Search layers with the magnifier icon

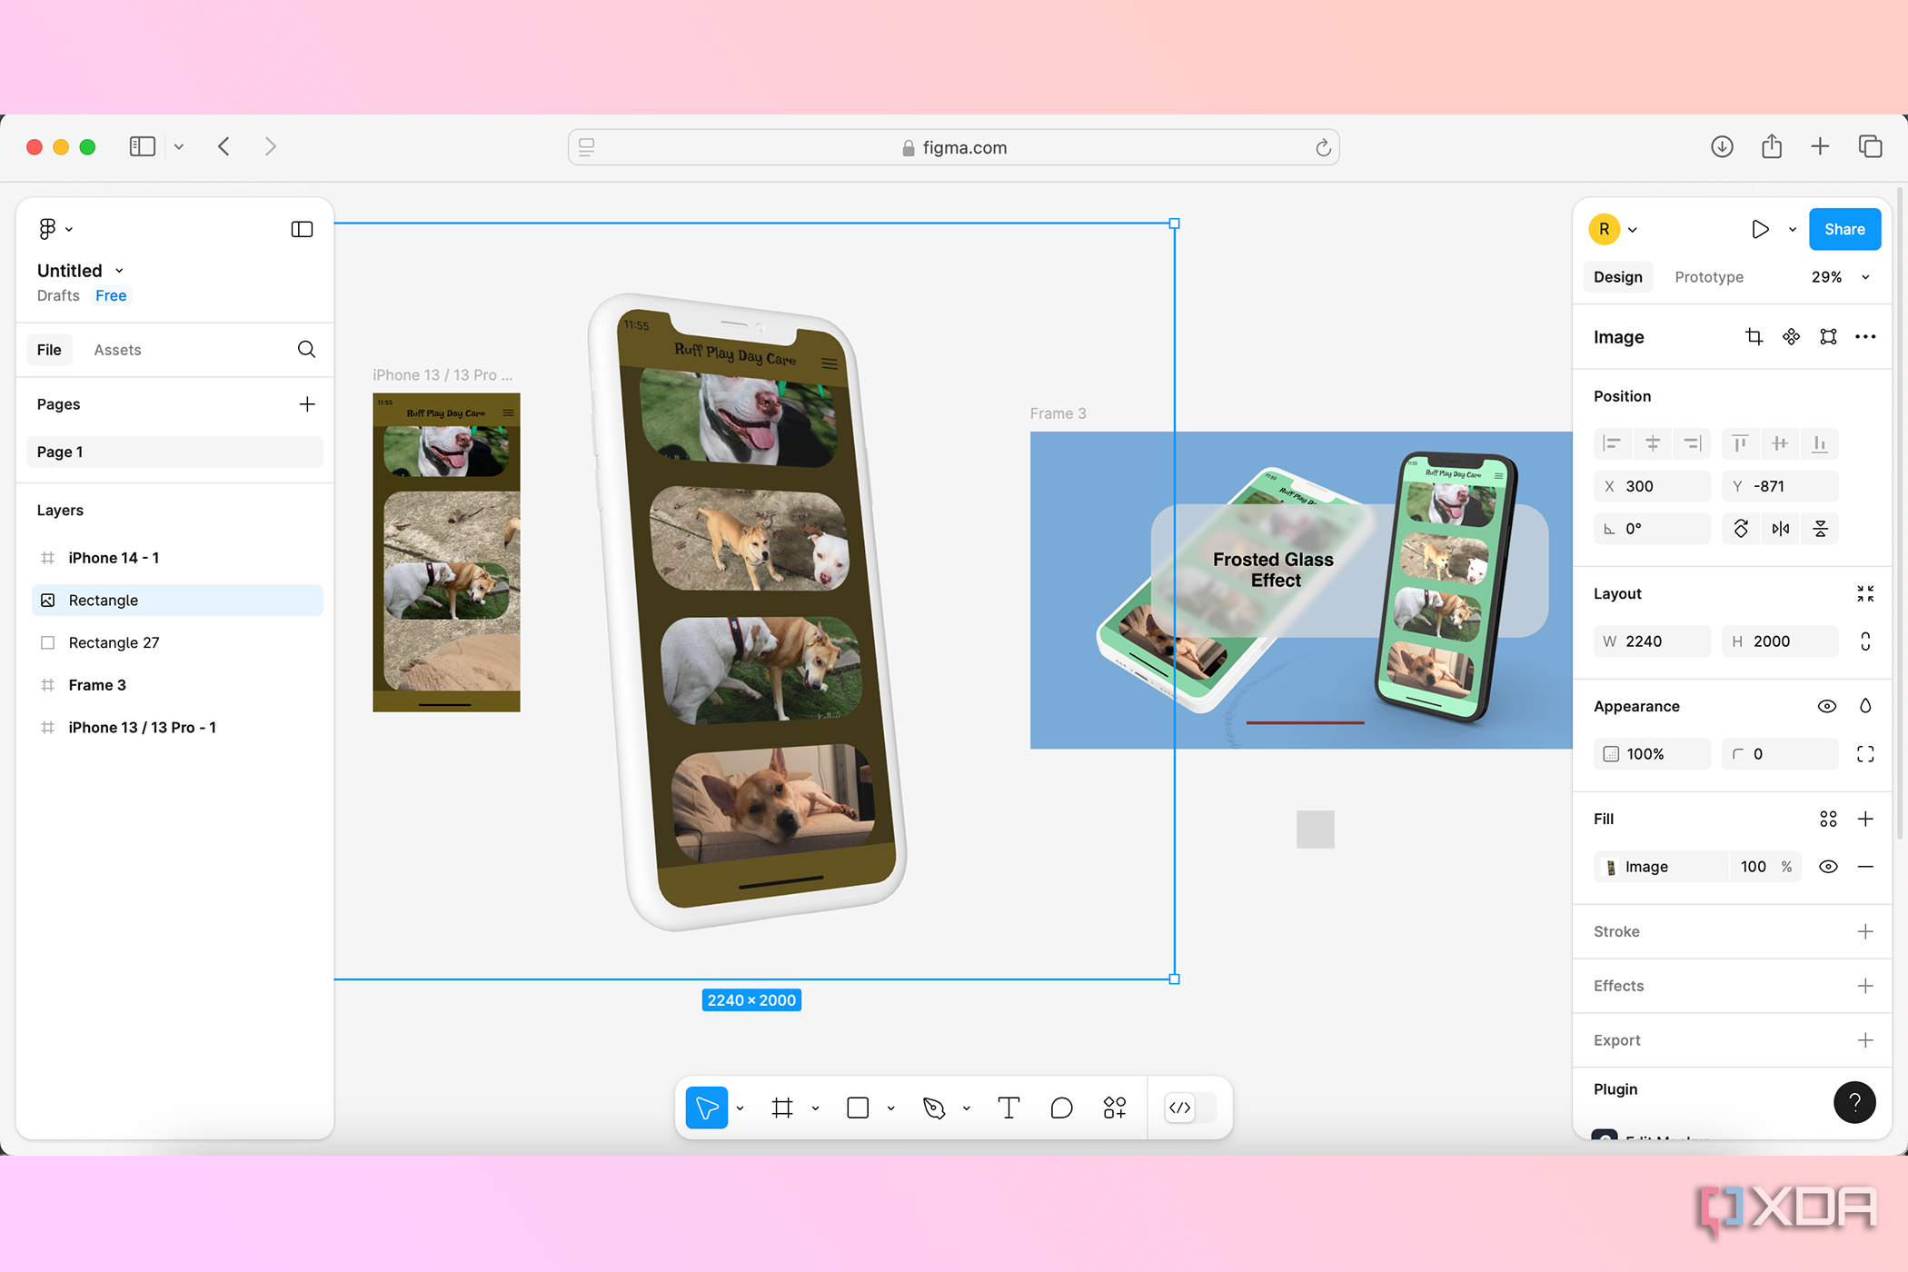pos(307,350)
